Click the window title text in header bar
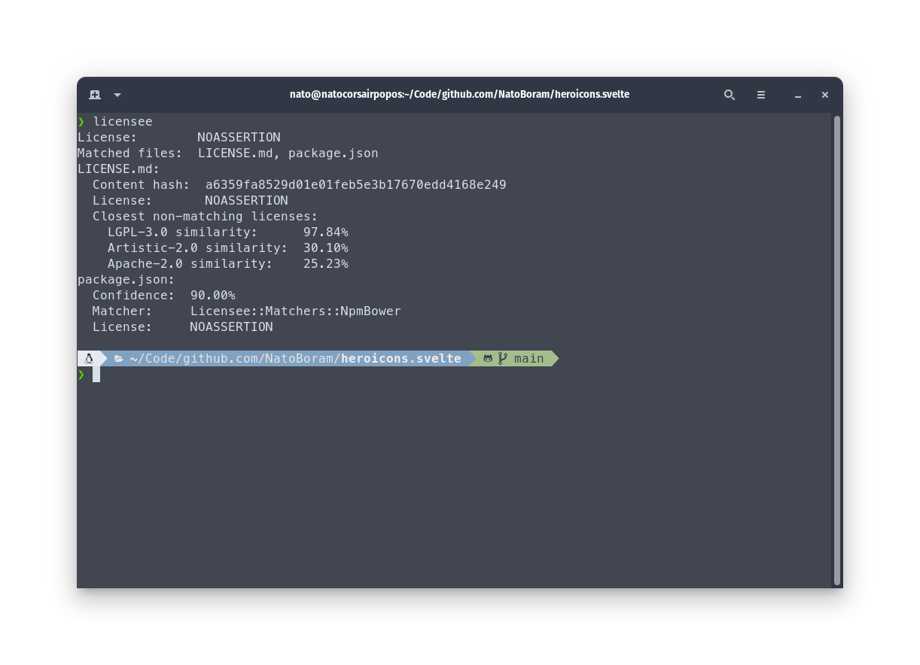The width and height of the screenshot is (920, 665). point(460,95)
